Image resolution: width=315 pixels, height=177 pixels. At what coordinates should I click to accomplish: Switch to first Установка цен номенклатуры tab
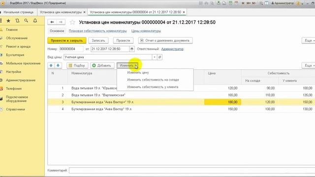61,12
